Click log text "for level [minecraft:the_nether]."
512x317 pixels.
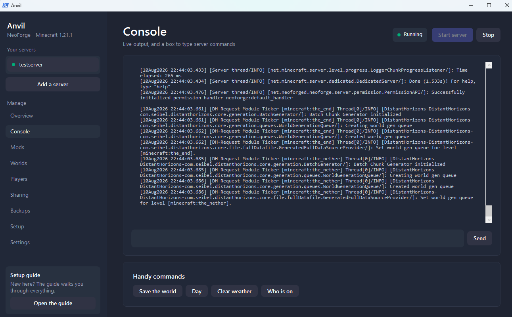pos(186,203)
